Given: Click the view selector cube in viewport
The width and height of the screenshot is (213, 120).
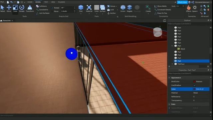Looking at the screenshot, I should pos(157,32).
